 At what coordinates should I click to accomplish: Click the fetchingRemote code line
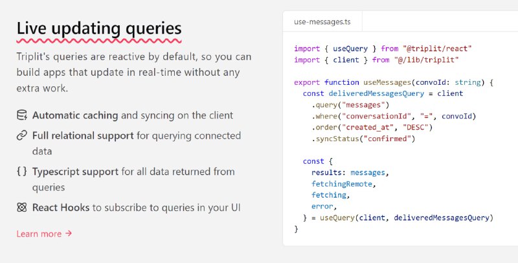(x=344, y=184)
